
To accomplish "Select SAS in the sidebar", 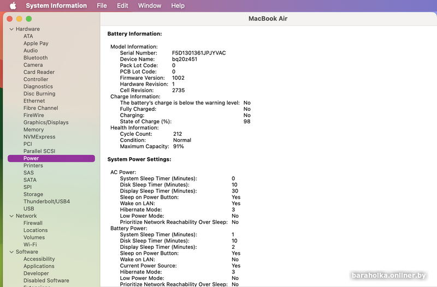I will (x=28, y=172).
